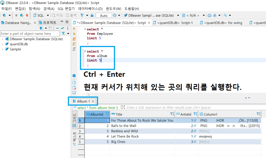This screenshot has height=158, width=266.
Task: Close the DBeaver Sample Database Script tab
Action: tap(149, 22)
